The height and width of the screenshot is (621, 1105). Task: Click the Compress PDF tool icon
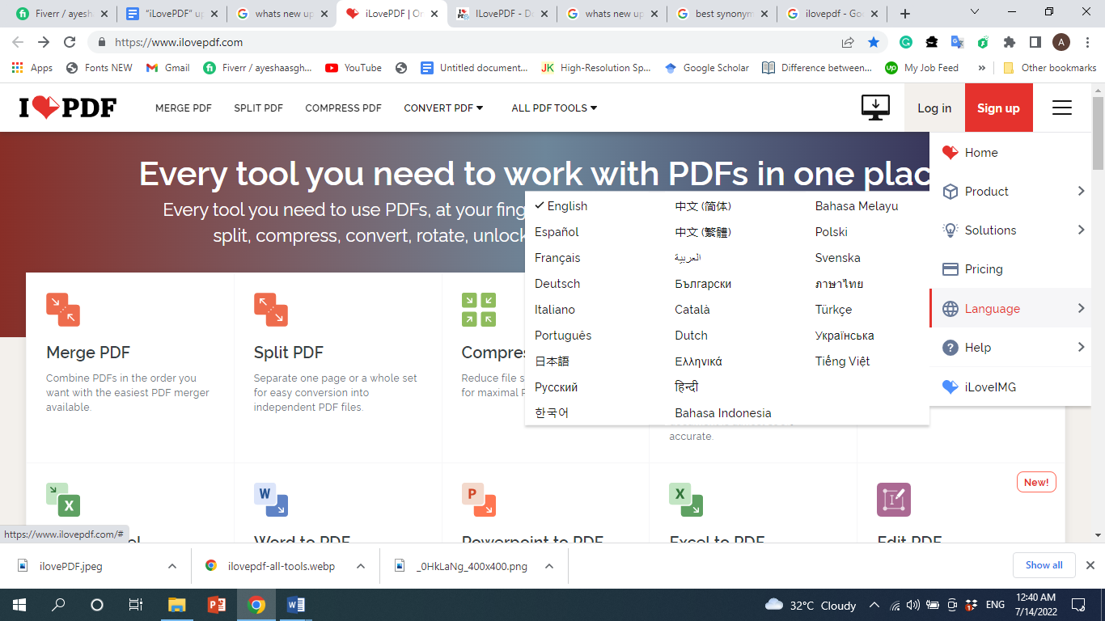click(479, 310)
